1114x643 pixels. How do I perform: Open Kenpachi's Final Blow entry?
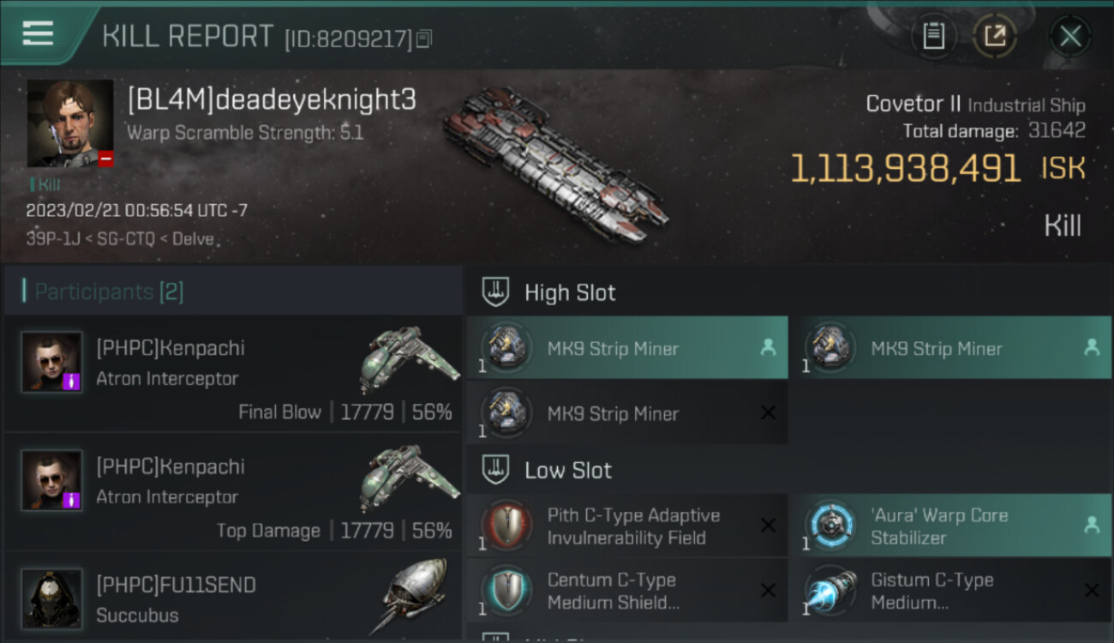(x=233, y=373)
